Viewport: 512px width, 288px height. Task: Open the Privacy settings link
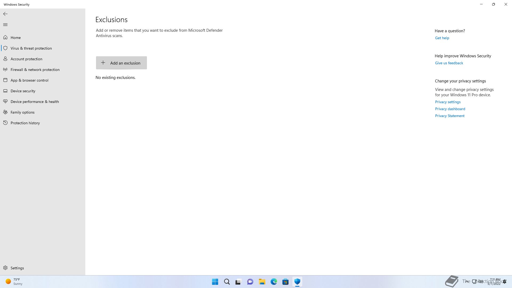[448, 102]
